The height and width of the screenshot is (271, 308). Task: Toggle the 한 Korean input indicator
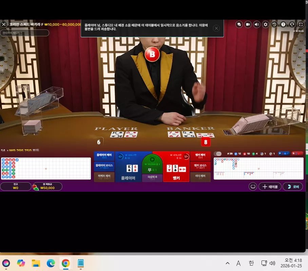click(251, 263)
